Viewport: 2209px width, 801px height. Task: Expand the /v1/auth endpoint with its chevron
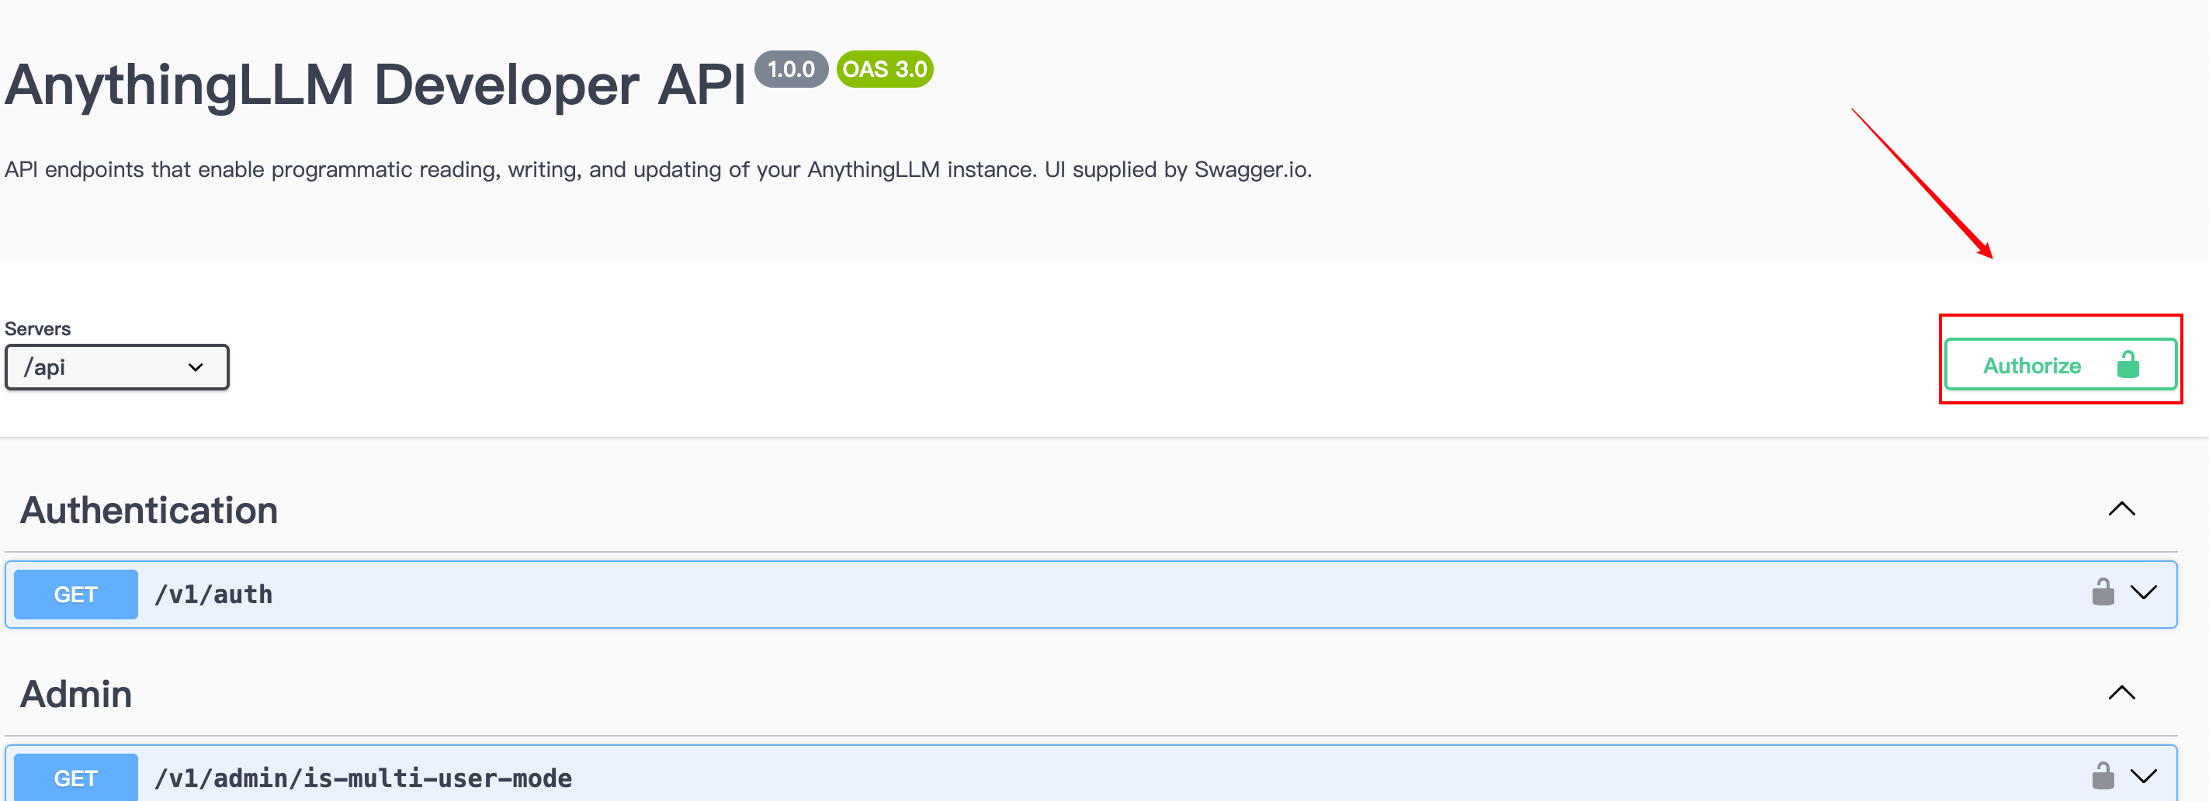tap(2143, 593)
